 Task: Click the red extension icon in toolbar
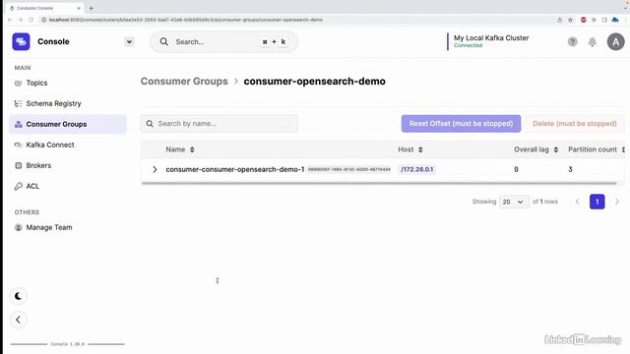click(584, 20)
